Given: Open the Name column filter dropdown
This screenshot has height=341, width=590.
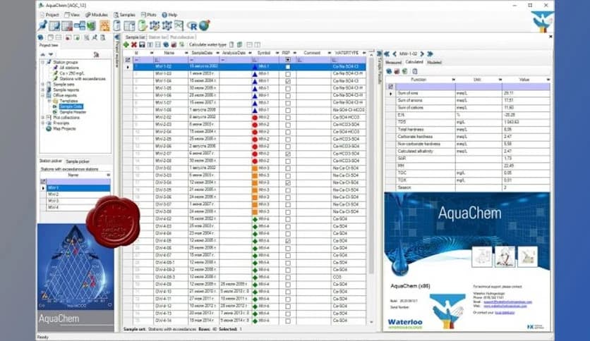Looking at the screenshot, I should 186,53.
